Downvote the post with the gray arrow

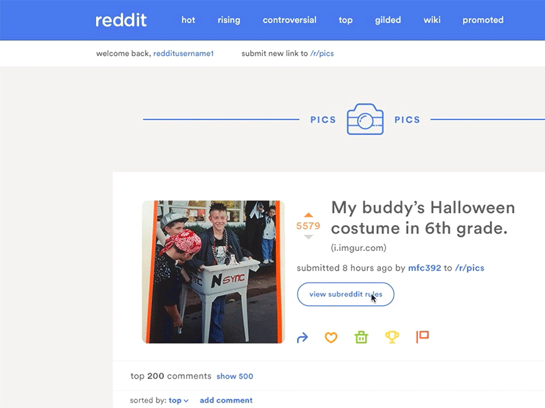(309, 237)
